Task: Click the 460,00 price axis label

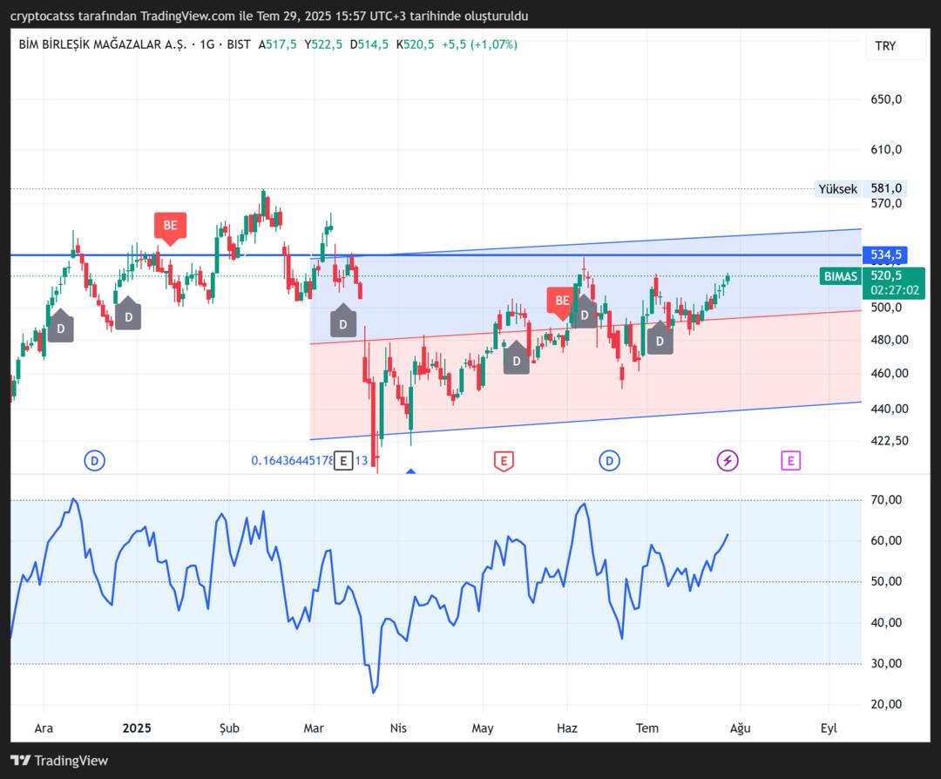Action: click(890, 373)
